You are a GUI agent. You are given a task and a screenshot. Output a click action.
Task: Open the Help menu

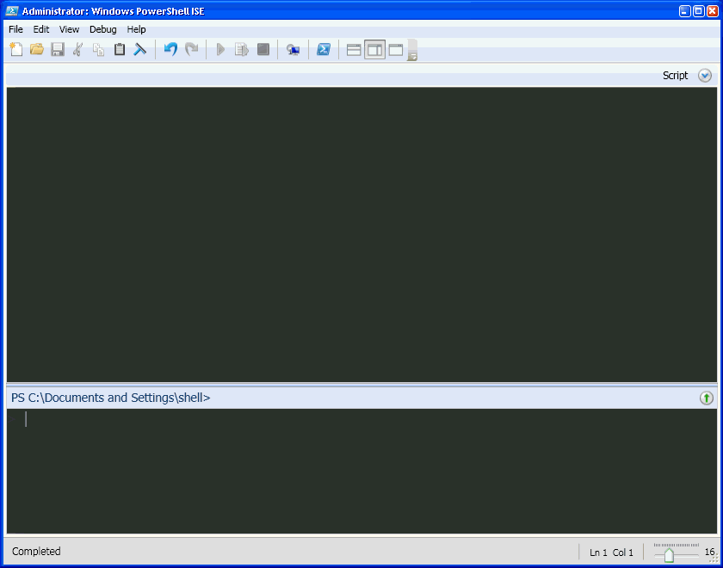click(137, 29)
